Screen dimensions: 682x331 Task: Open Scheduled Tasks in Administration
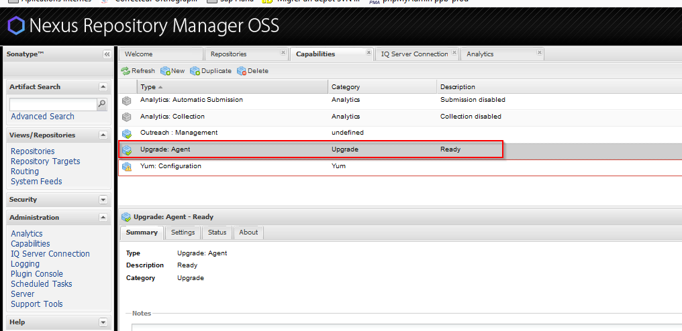[41, 284]
